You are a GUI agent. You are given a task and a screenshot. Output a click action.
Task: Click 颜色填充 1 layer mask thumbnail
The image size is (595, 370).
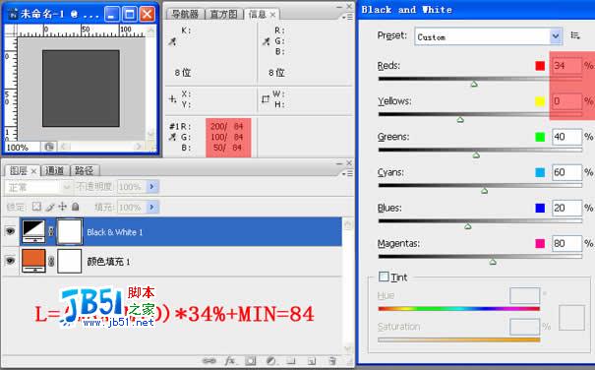pyautogui.click(x=69, y=261)
